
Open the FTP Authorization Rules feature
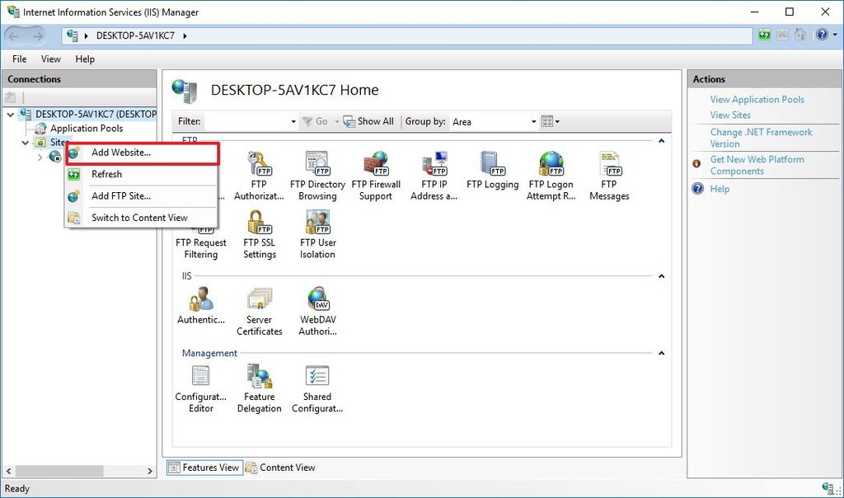[259, 169]
